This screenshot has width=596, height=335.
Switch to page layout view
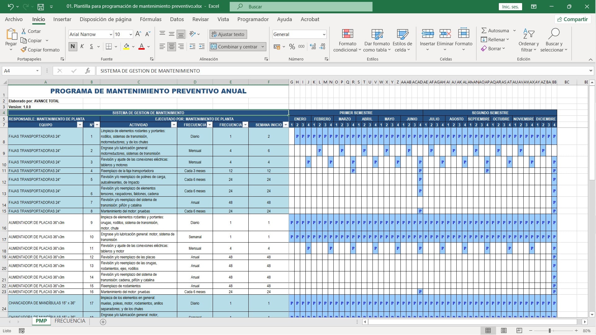504,331
